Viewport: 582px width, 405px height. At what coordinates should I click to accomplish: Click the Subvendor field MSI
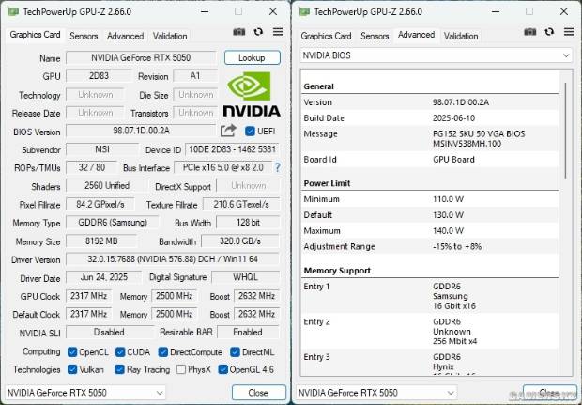tap(102, 149)
